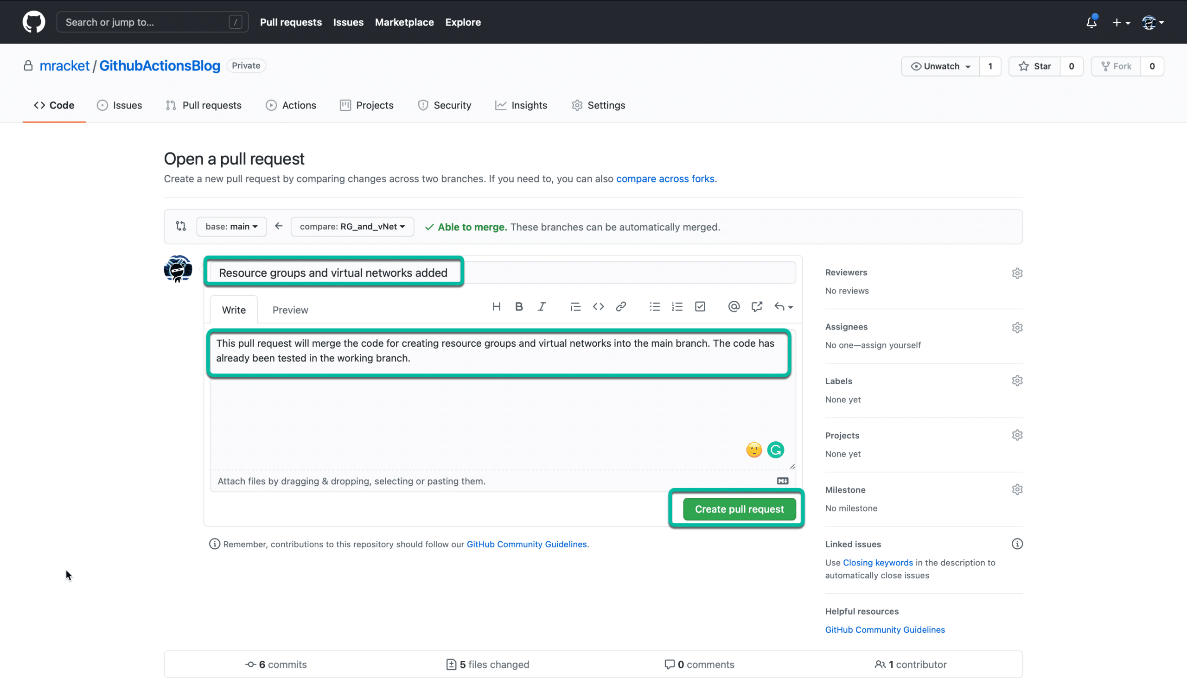Click the swap branches compare icon
Screen dimensions: 1187x685
(181, 226)
